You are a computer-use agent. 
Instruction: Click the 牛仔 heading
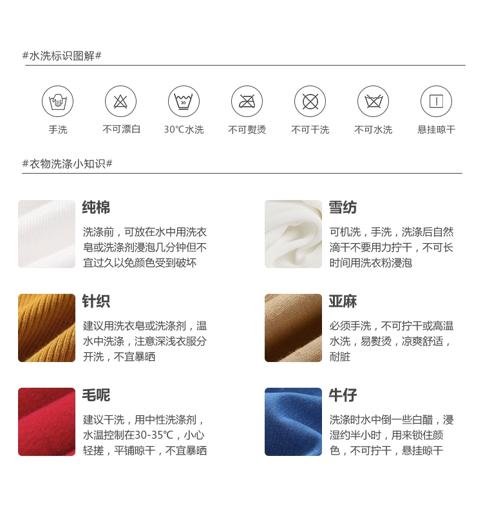[343, 395]
